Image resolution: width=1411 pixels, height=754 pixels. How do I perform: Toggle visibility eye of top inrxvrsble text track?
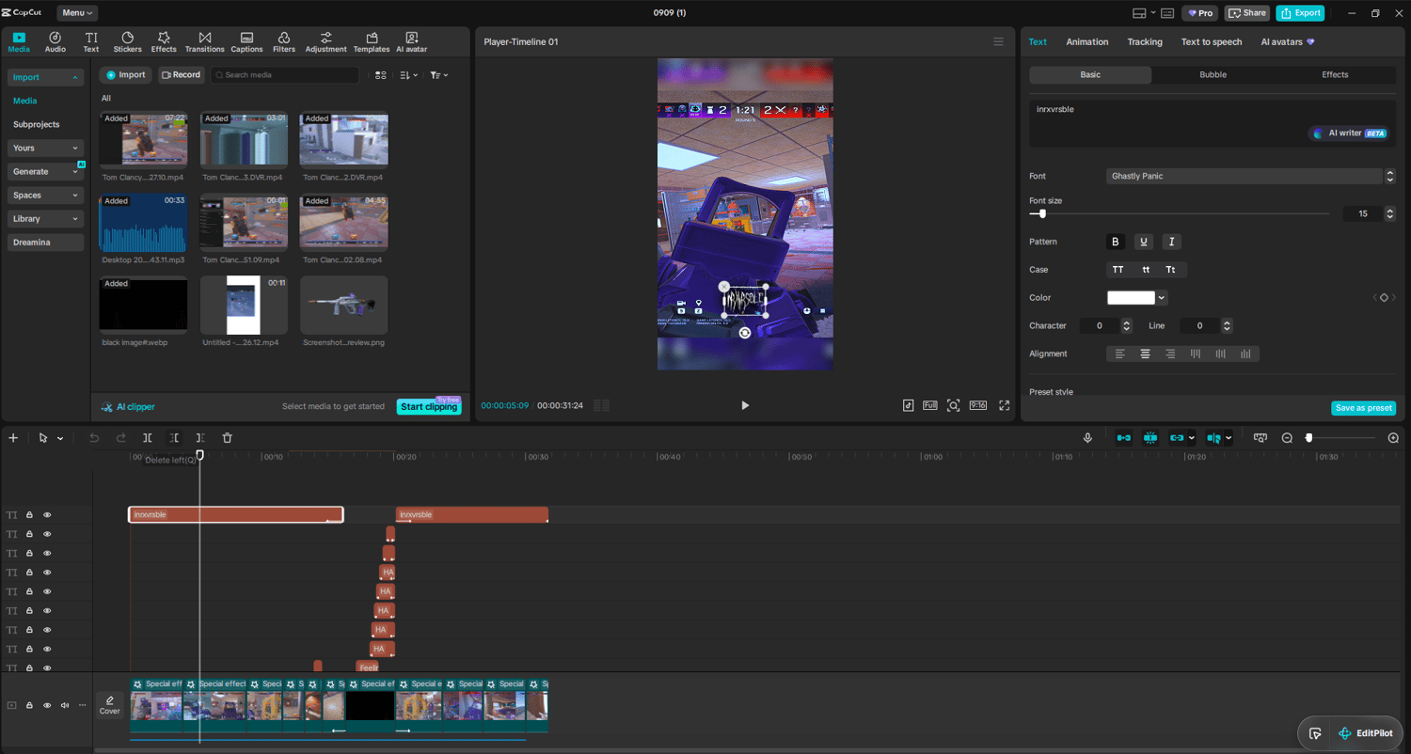click(x=47, y=515)
